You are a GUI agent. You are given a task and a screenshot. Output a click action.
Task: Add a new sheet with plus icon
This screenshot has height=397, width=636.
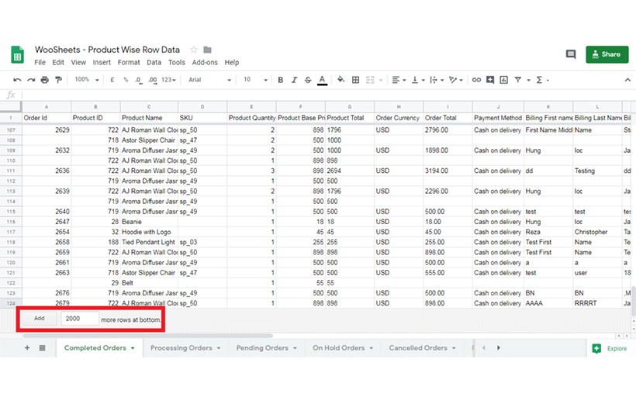[x=27, y=347]
